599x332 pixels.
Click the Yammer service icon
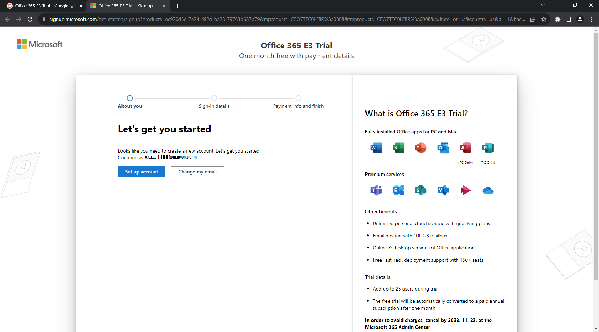click(x=443, y=190)
